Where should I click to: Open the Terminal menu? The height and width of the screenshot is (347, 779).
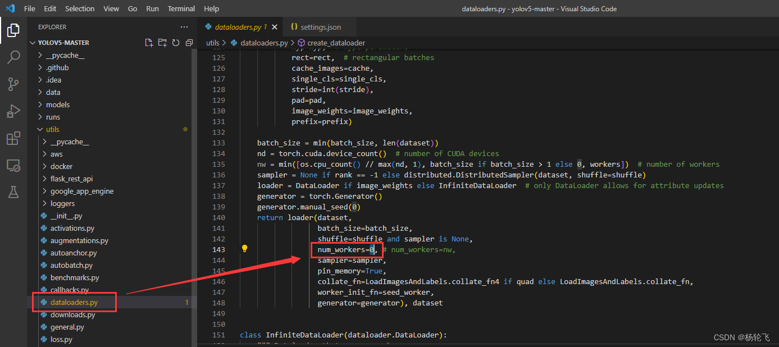point(181,8)
